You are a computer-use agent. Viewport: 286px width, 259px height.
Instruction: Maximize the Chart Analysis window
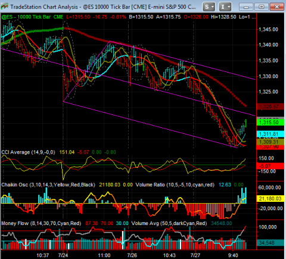click(x=262, y=7)
